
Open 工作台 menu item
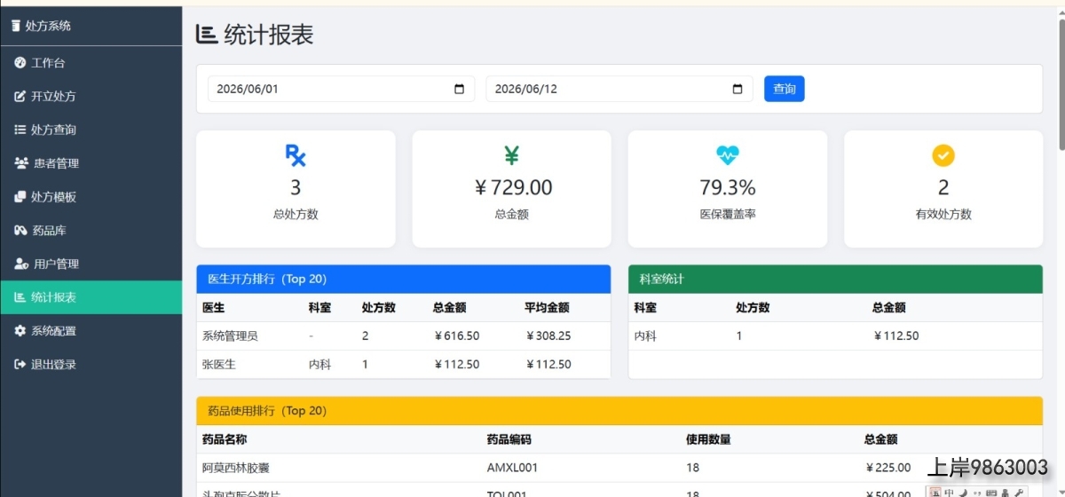(x=91, y=63)
